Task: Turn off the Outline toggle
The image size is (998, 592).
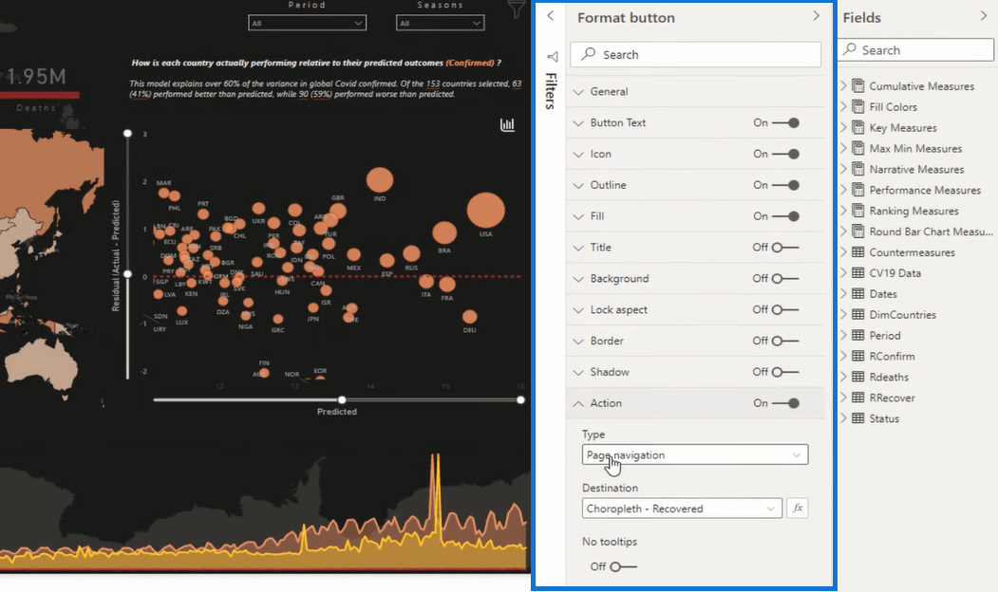Action: [785, 185]
